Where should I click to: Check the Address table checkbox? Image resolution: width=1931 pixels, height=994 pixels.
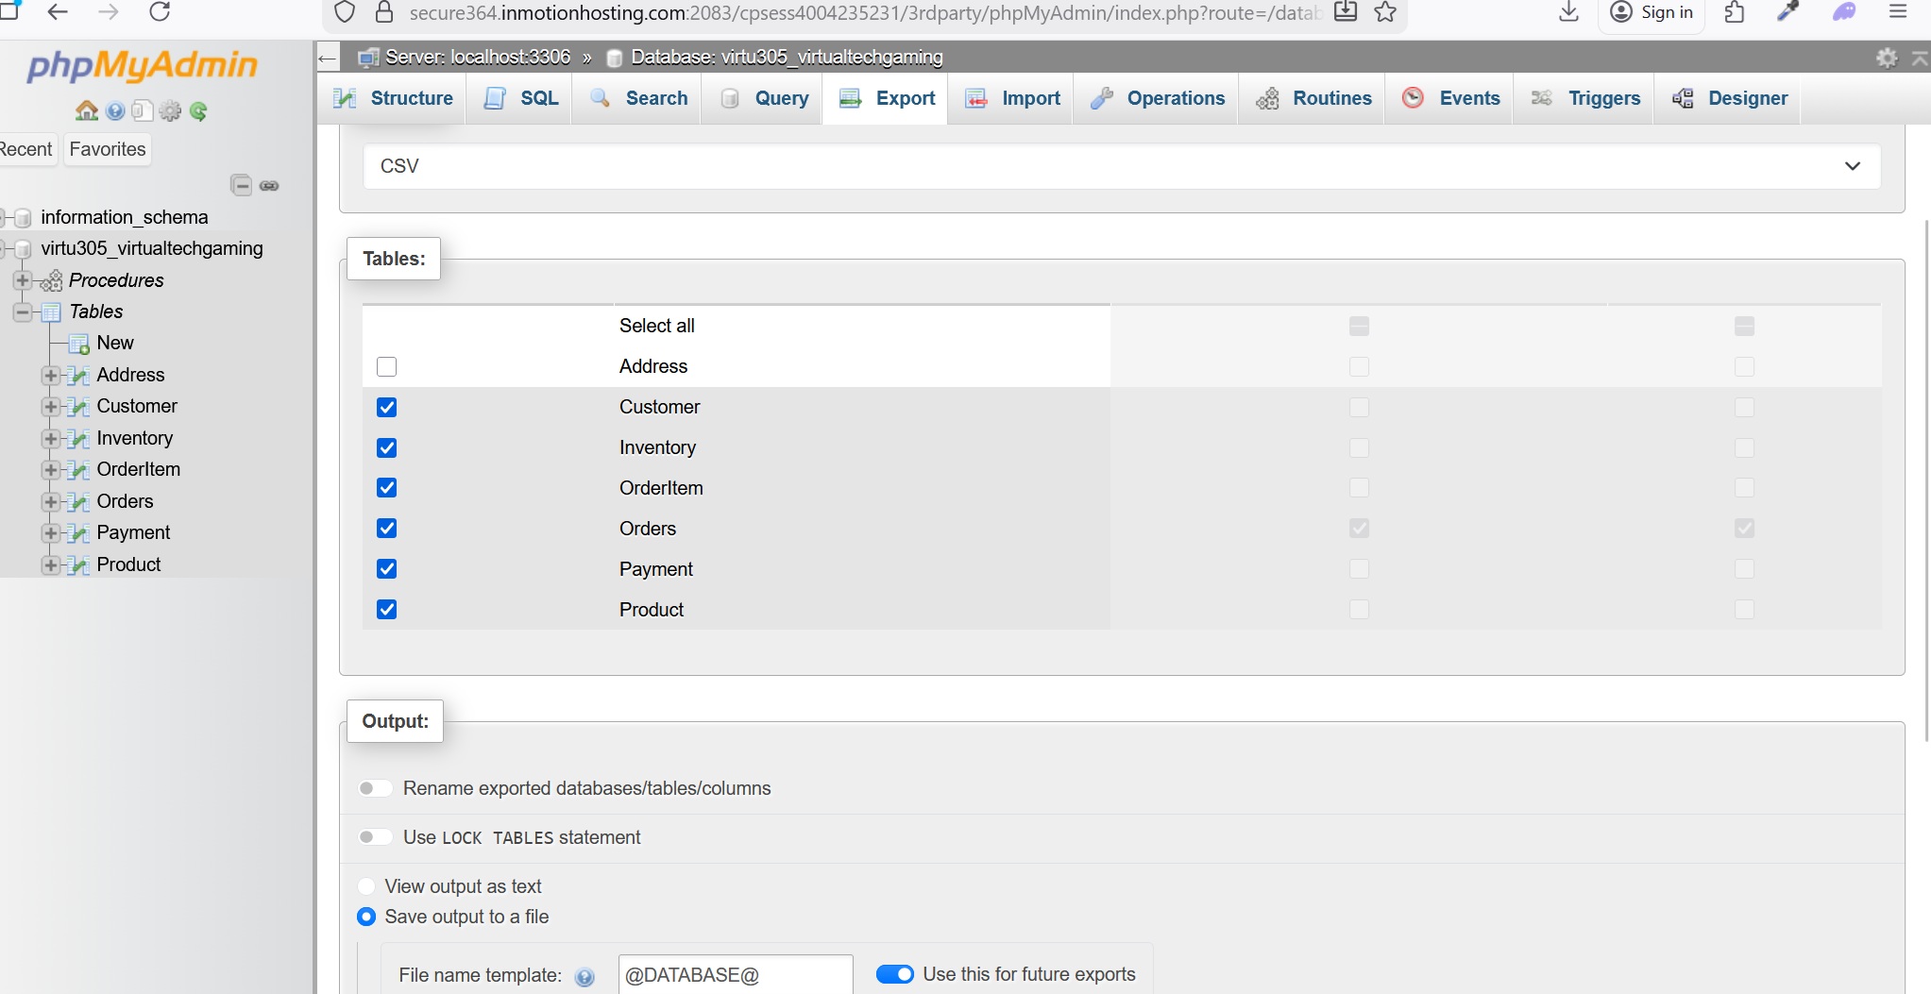pyautogui.click(x=386, y=366)
